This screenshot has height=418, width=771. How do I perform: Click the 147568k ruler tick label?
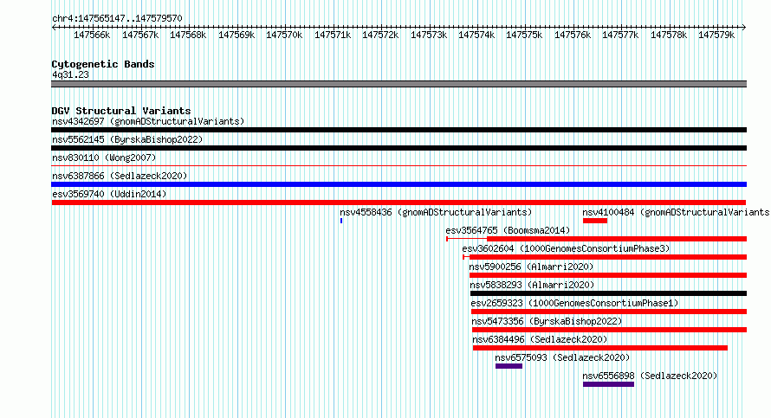[188, 35]
